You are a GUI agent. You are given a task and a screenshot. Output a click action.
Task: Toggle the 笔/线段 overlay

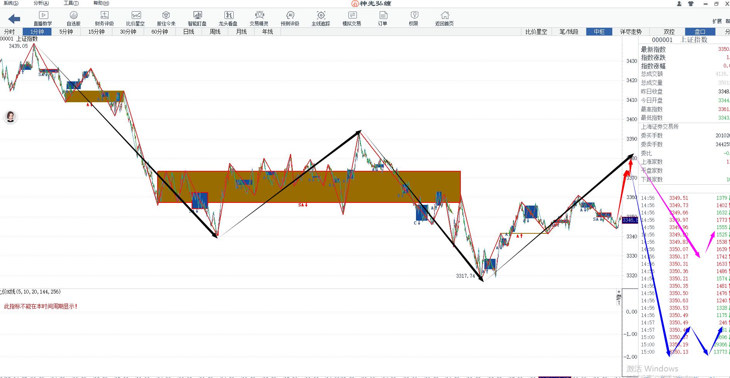[x=569, y=32]
